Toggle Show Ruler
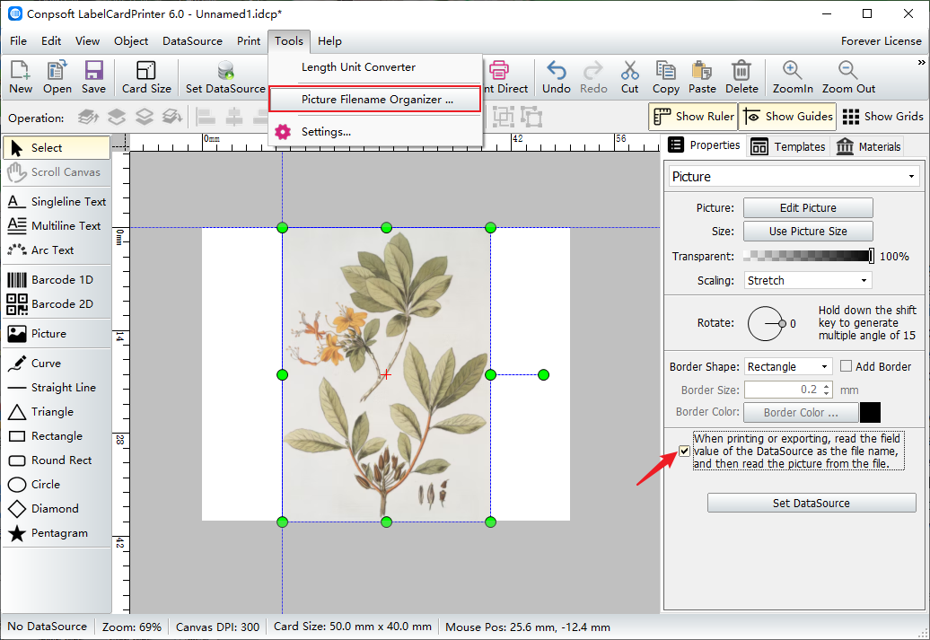 [x=693, y=117]
